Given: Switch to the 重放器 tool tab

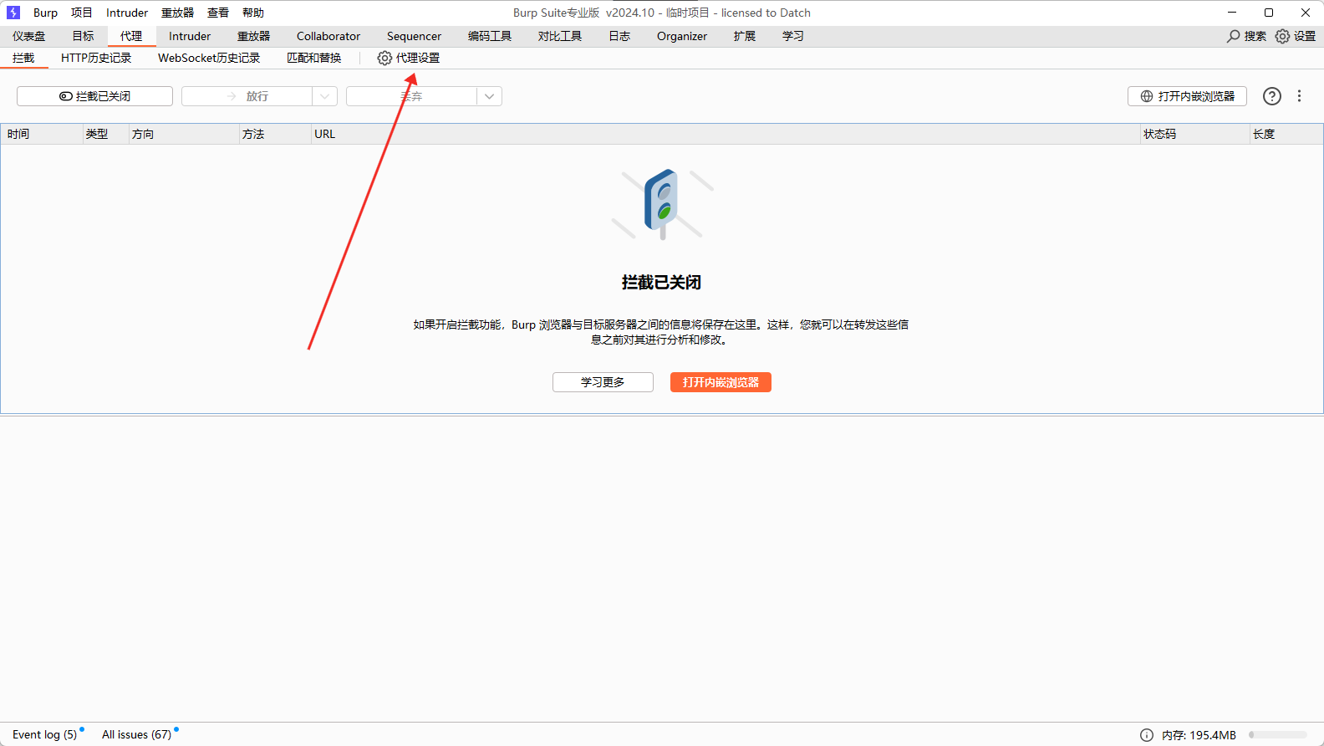Looking at the screenshot, I should pyautogui.click(x=253, y=36).
